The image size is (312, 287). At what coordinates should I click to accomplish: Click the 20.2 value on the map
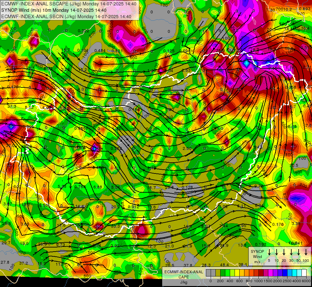[x=115, y=207]
